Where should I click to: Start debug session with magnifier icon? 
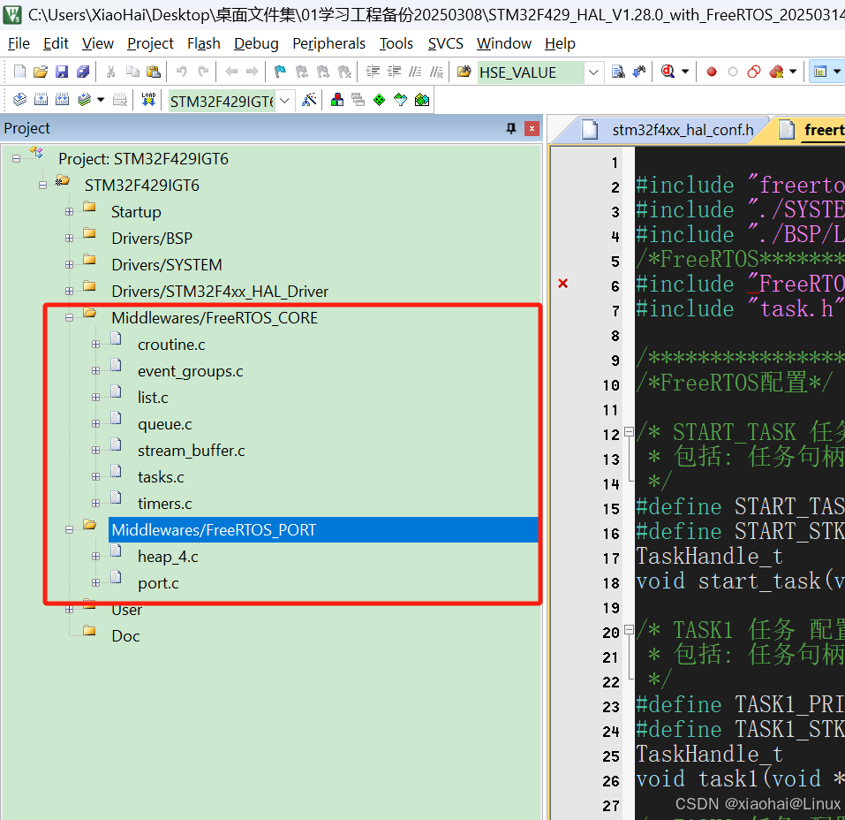668,72
